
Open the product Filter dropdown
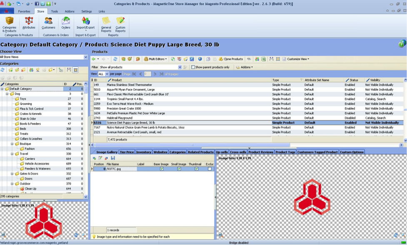click(180, 67)
